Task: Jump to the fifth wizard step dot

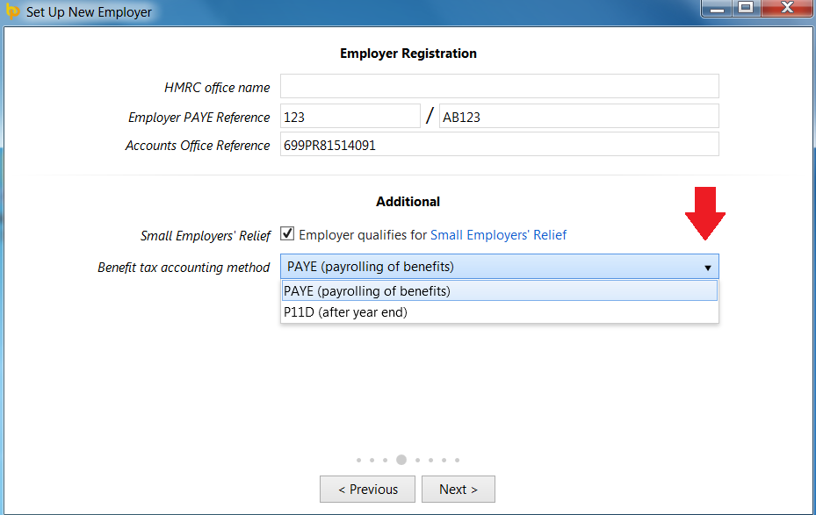Action: pyautogui.click(x=417, y=460)
